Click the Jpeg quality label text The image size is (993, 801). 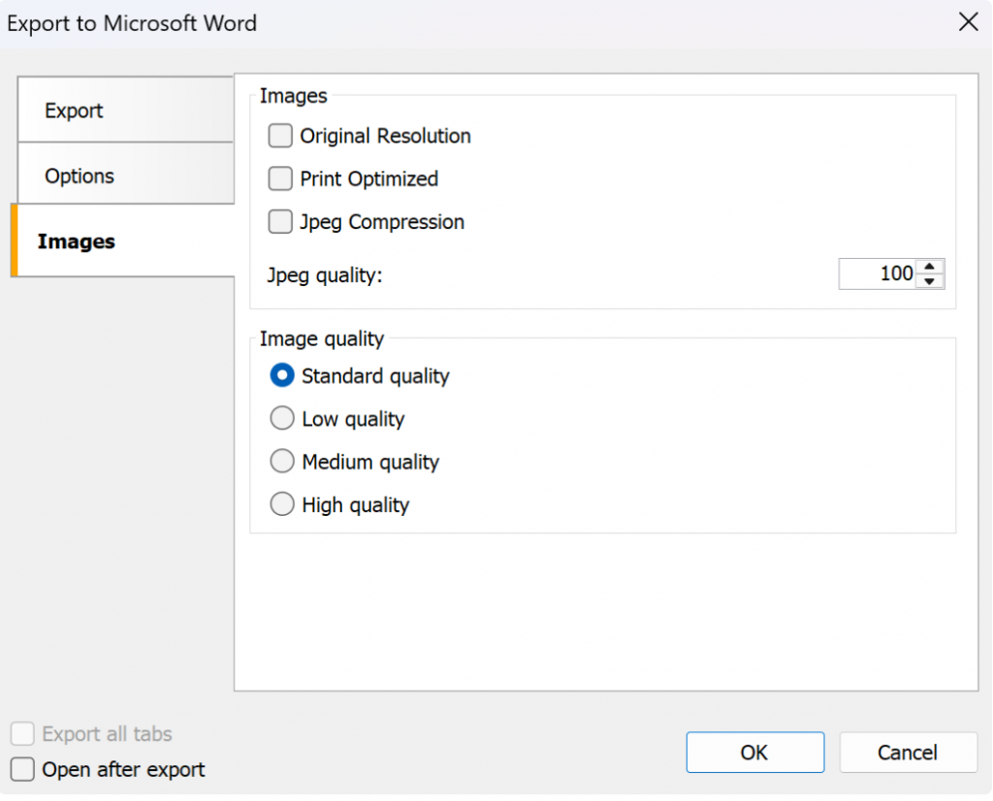point(325,275)
